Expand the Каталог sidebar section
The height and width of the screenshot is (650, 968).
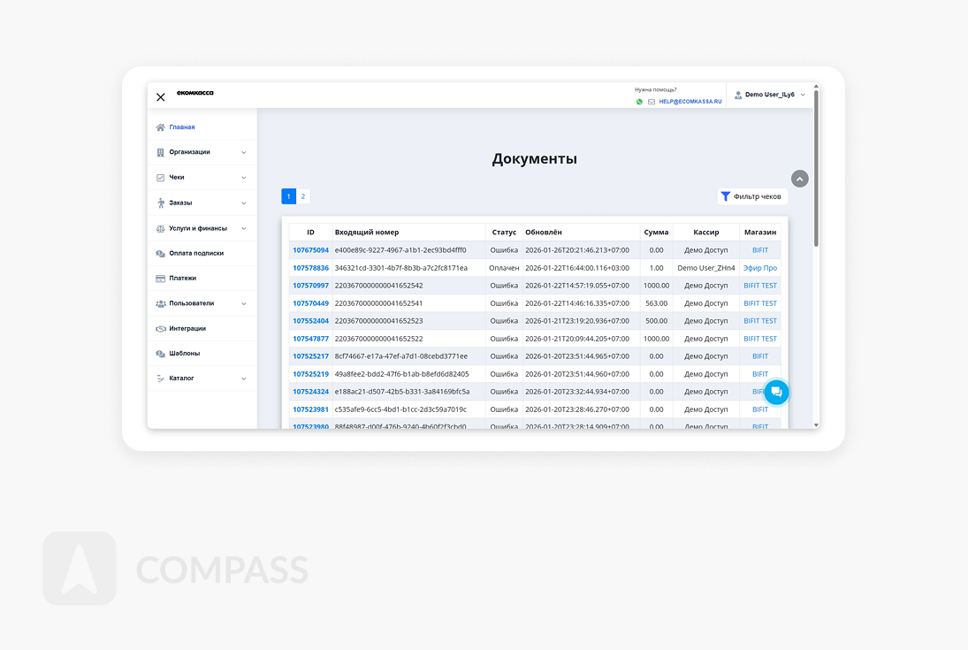tap(202, 379)
